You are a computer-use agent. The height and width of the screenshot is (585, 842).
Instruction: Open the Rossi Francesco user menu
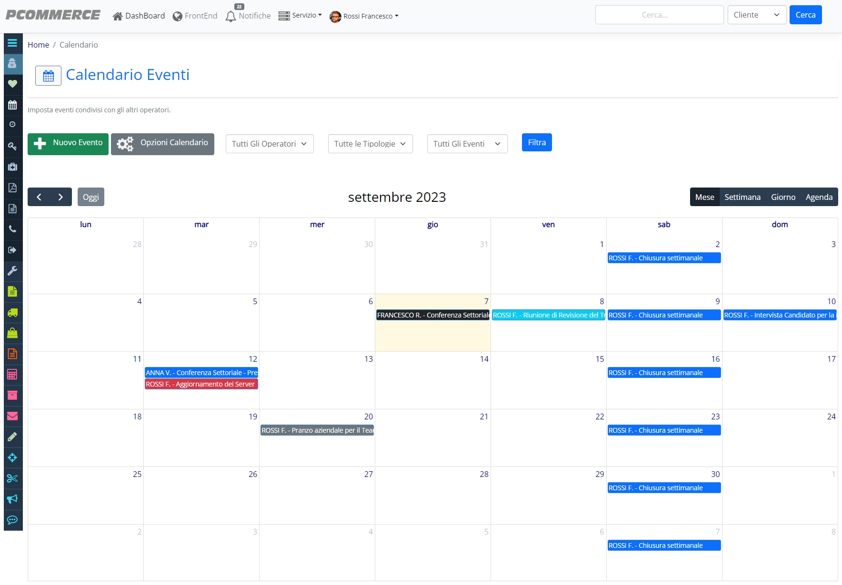(x=364, y=16)
